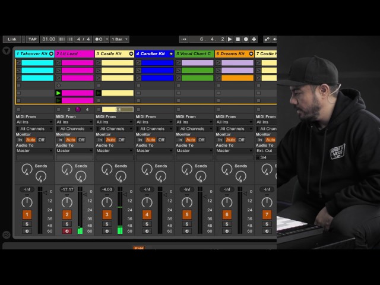
Task: Click the Automation Arm icon near transport
Action: tap(267, 39)
